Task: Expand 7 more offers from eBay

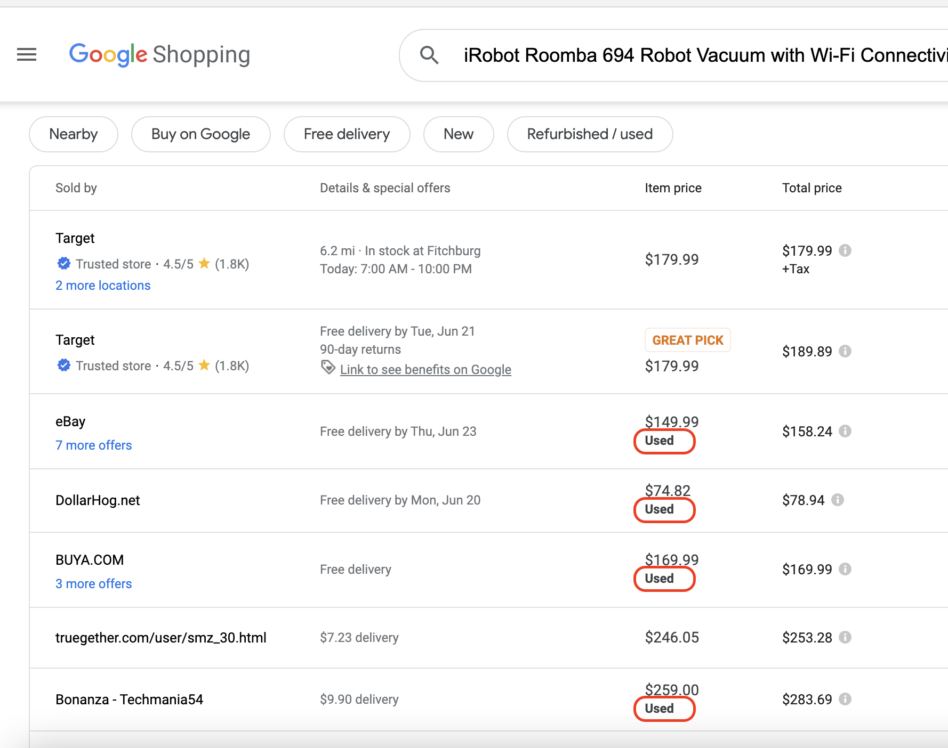Action: [x=93, y=445]
